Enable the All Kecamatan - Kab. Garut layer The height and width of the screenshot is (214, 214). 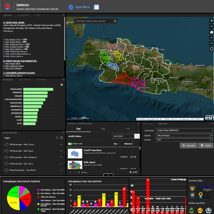7,164
